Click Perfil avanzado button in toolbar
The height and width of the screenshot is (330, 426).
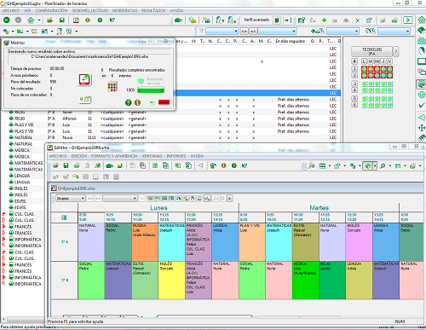click(256, 20)
